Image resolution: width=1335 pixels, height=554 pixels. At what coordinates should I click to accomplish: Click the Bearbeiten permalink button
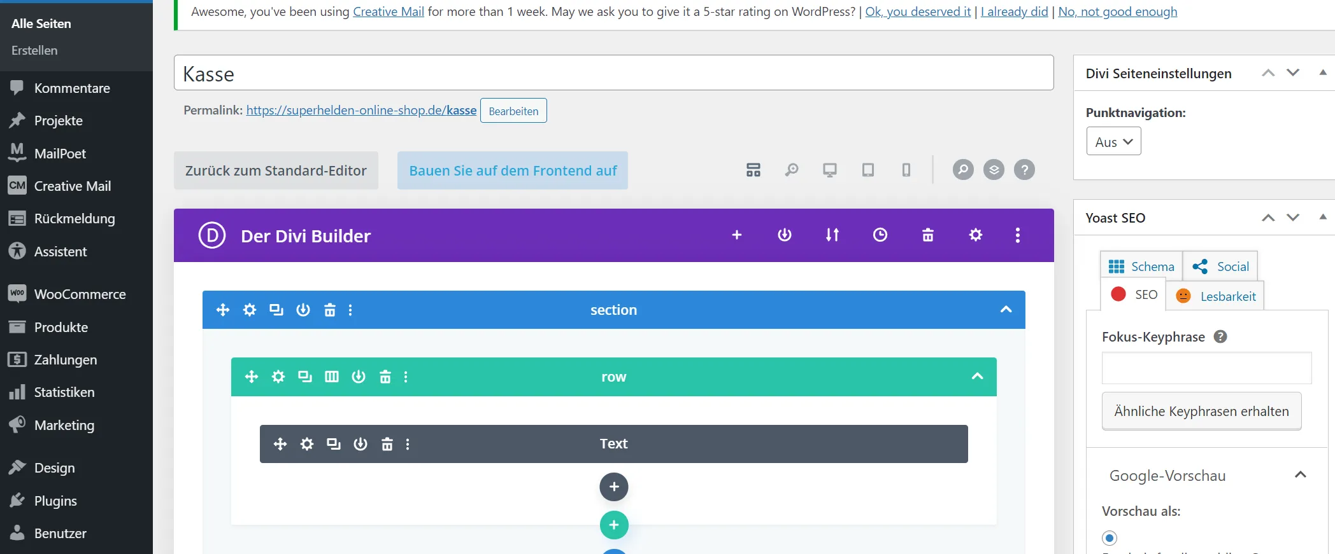(513, 111)
